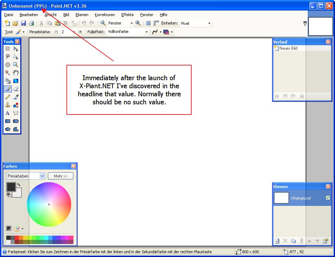Select the Lasso Select tool
This screenshot has width=335, height=257.
[x=8, y=57]
